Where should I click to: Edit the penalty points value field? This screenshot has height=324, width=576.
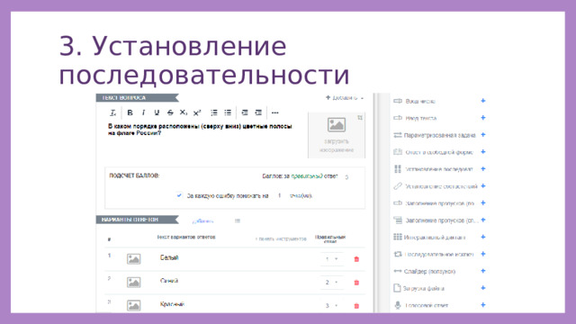coord(280,195)
